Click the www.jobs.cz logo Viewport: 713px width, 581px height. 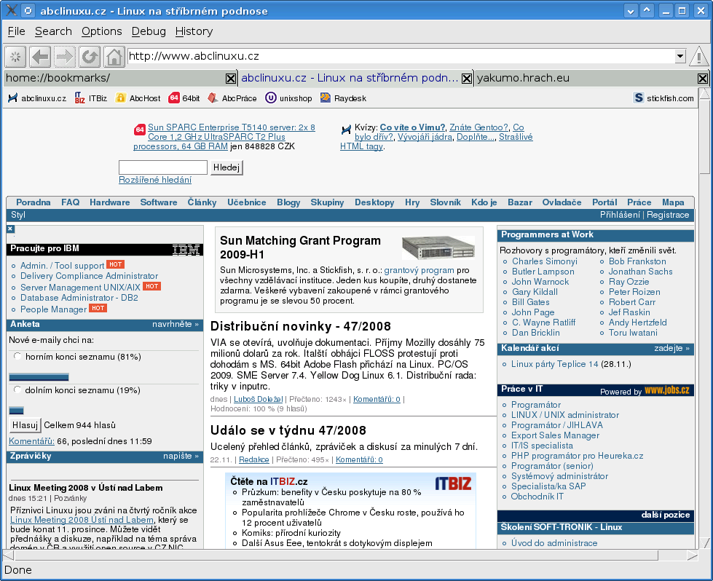click(x=666, y=390)
